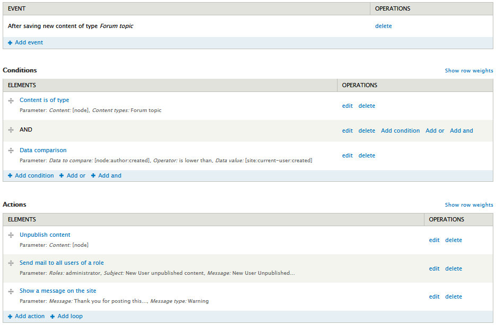This screenshot has height=325, width=496.
Task: Open the Data comparison condition link
Action: pos(43,150)
